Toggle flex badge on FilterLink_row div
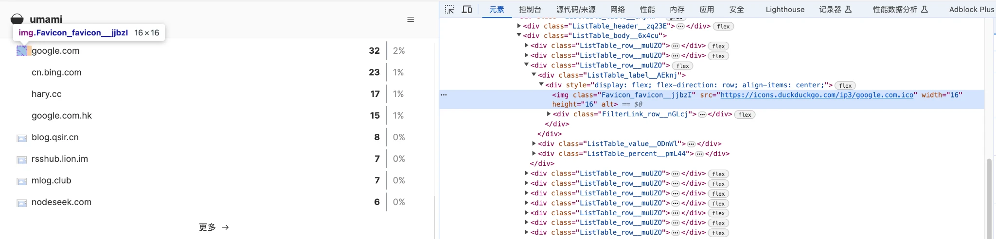The height and width of the screenshot is (239, 996). click(x=745, y=114)
